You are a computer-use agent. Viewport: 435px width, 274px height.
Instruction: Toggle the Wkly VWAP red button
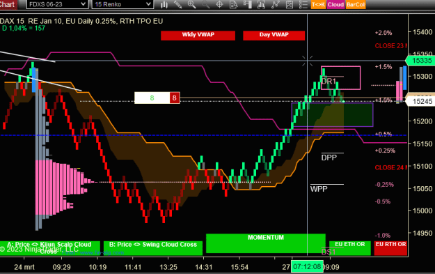198,36
